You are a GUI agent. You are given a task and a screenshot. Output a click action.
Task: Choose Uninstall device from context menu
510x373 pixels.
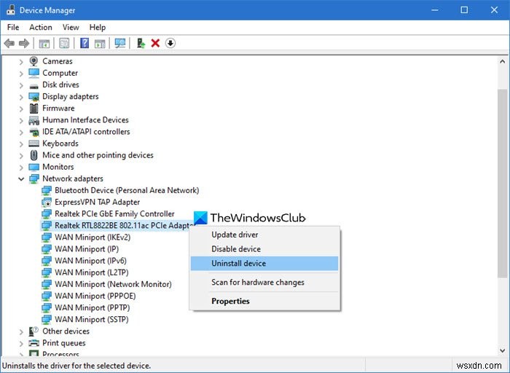264,264
